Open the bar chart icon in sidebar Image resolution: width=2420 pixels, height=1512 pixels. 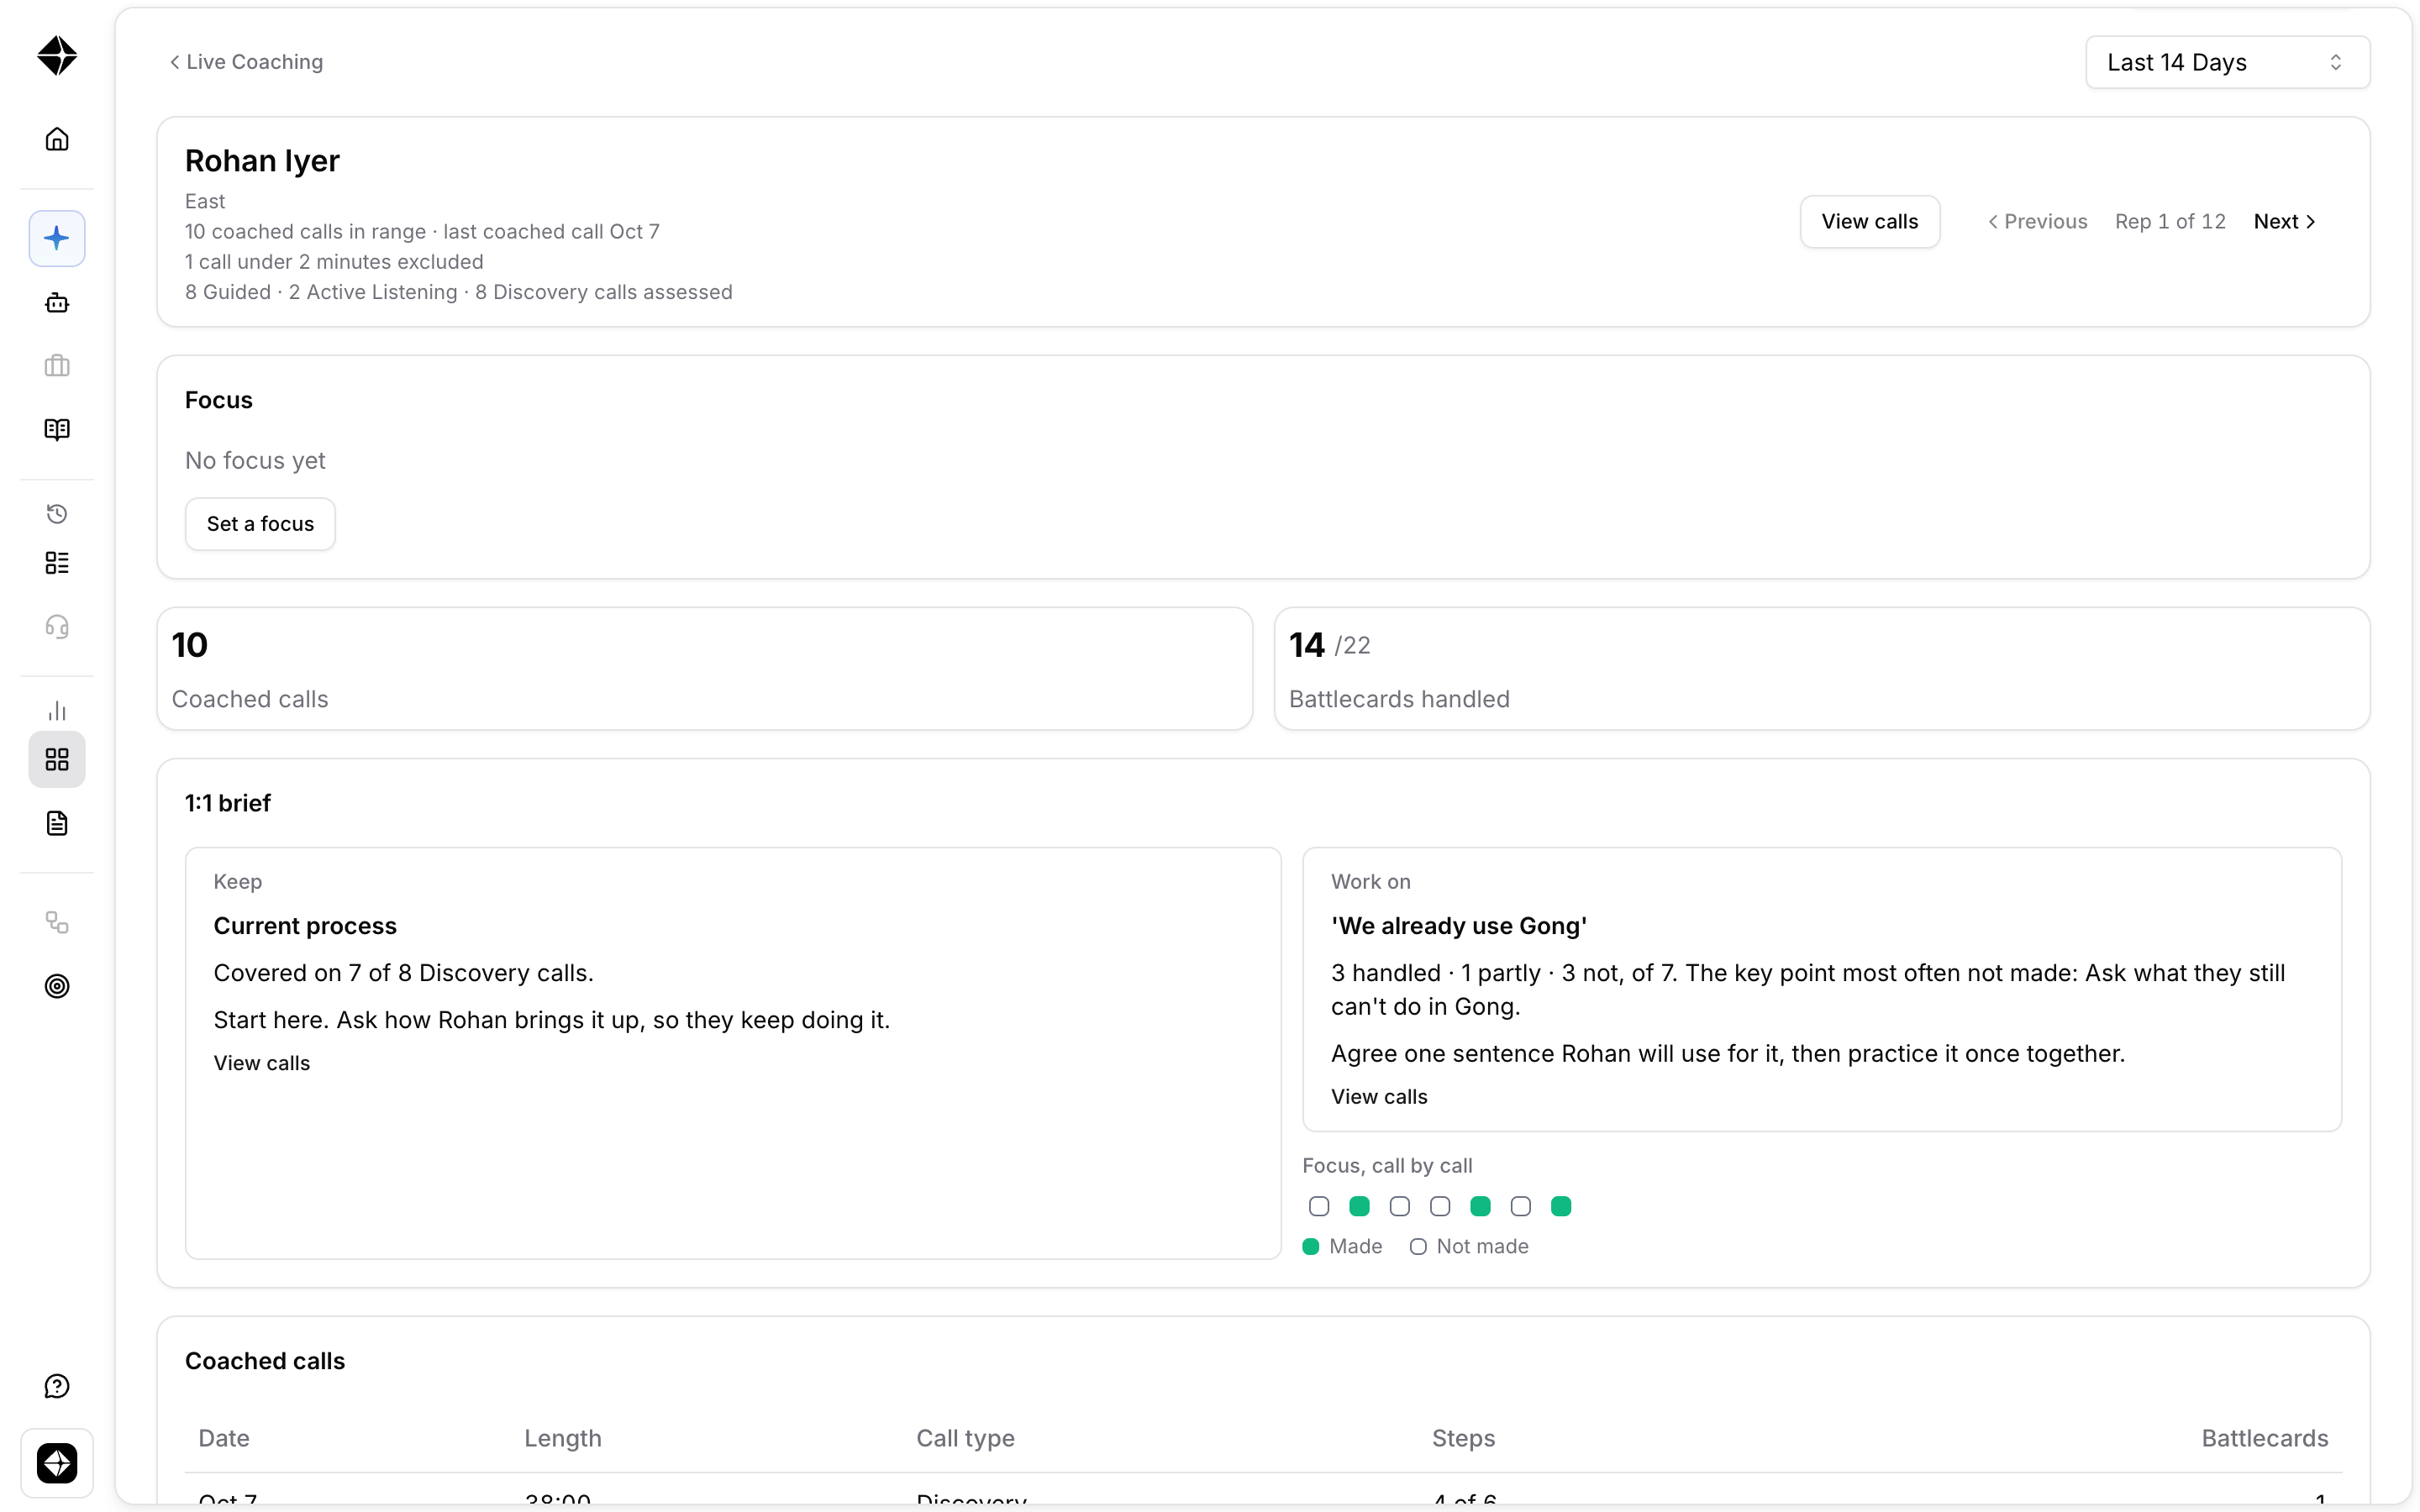coord(57,711)
